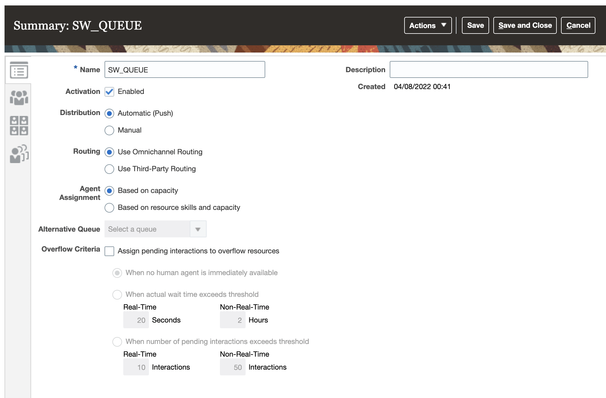Viewport: 606px width, 398px height.
Task: Select Use Third-Party Routing option
Action: pos(109,169)
